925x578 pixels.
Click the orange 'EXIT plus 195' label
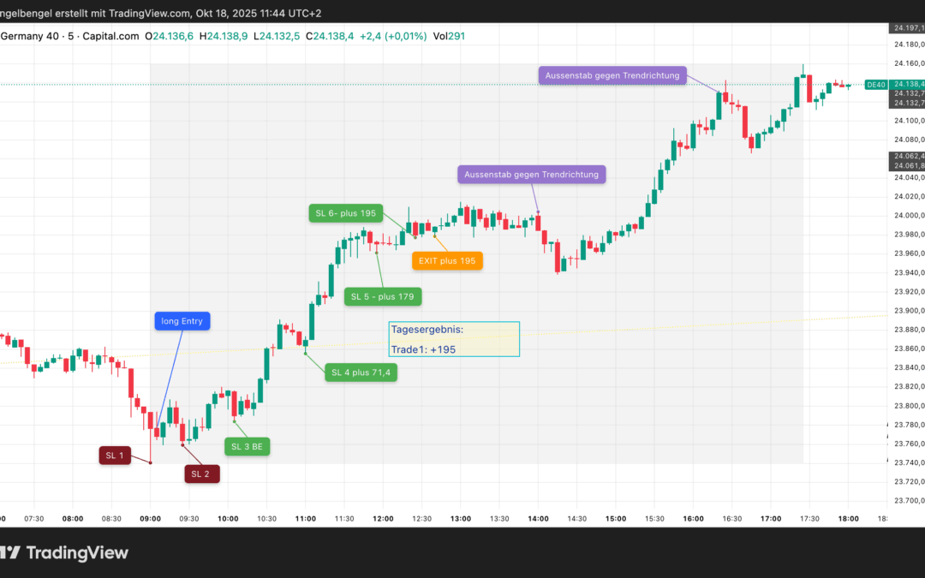click(x=447, y=260)
